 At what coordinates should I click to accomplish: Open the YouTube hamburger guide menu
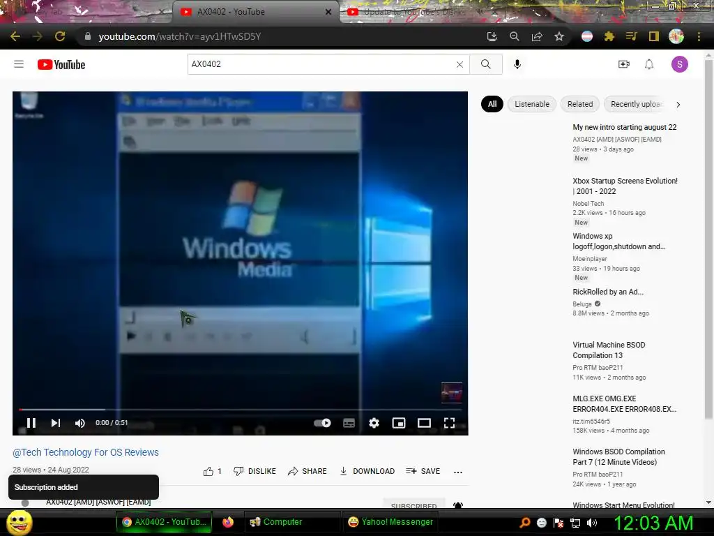19,64
